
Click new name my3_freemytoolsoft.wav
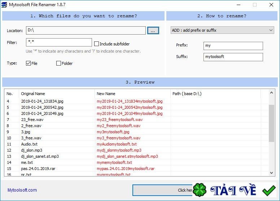119,138
